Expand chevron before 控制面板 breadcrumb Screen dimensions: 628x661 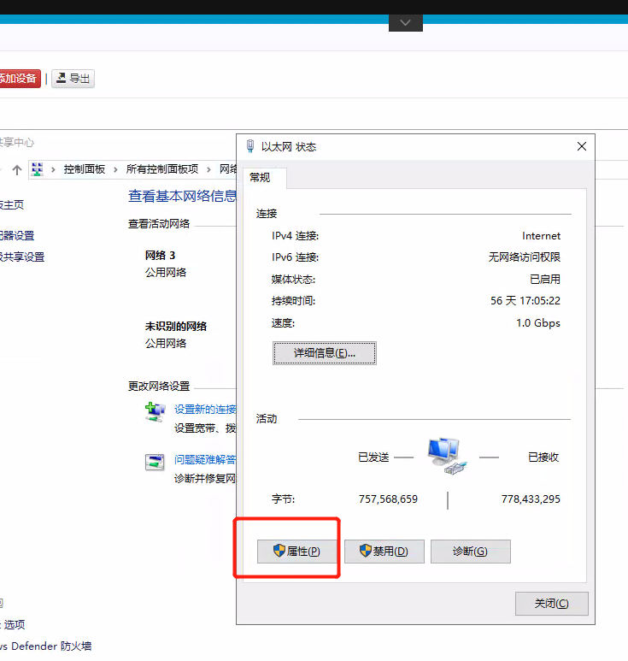(53, 170)
